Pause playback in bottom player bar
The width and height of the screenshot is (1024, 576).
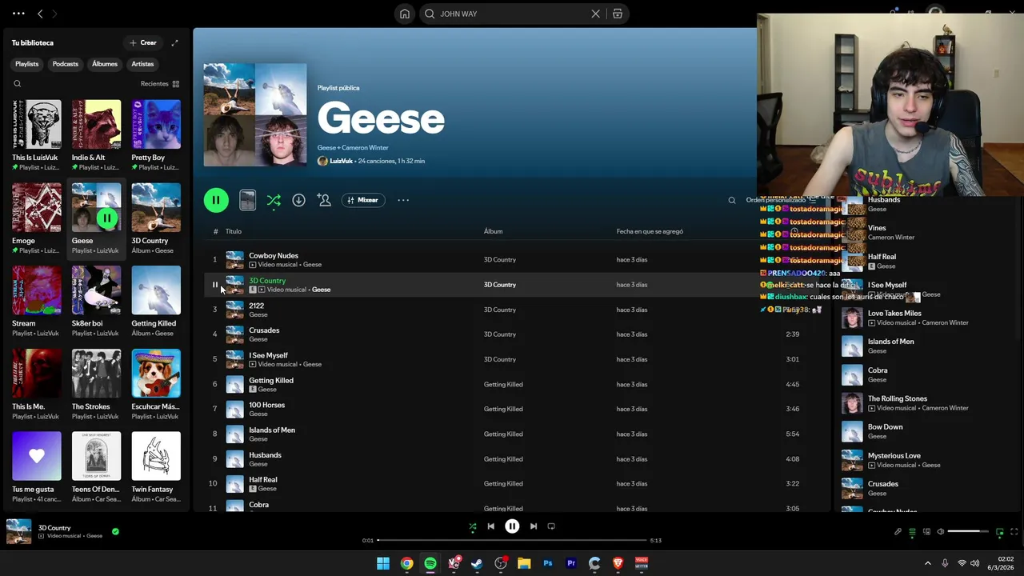coord(512,526)
